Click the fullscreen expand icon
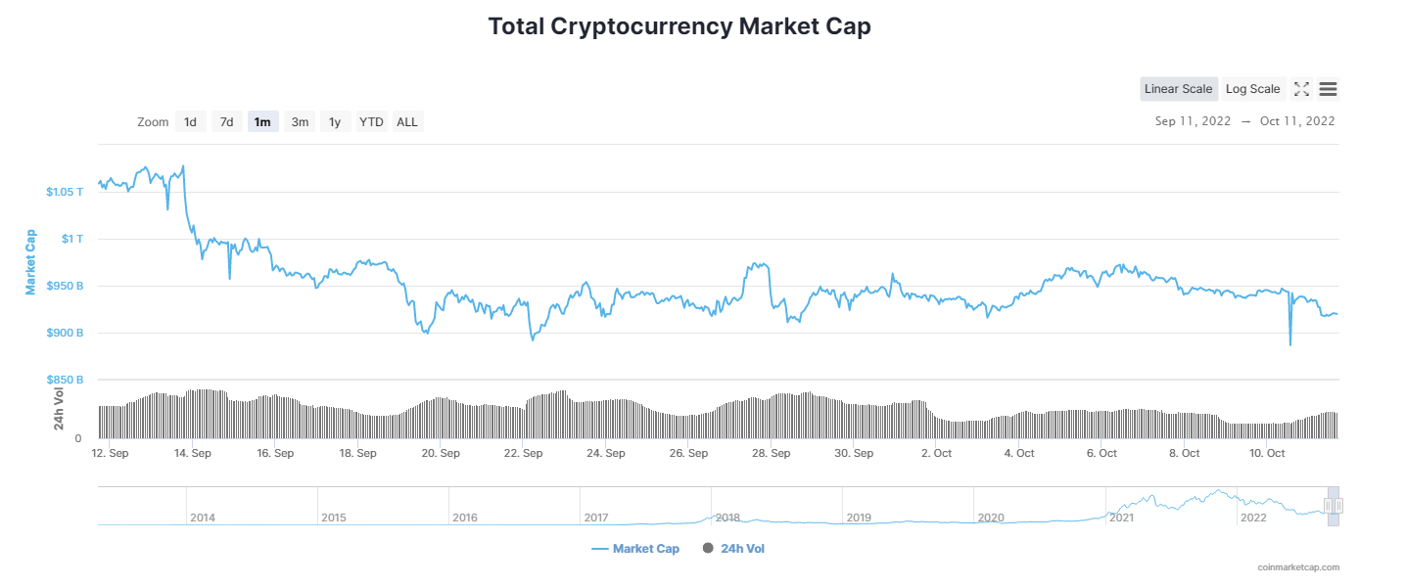 click(1301, 89)
